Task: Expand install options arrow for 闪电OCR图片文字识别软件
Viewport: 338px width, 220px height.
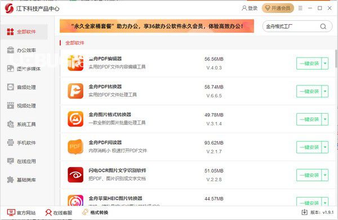Action: click(325, 175)
